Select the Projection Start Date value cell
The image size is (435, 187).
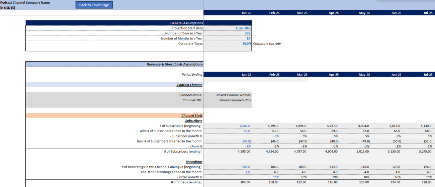[x=228, y=28]
